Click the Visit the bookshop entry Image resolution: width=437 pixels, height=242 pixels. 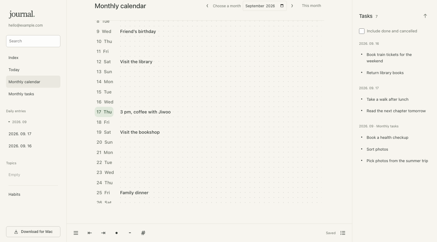pos(140,132)
